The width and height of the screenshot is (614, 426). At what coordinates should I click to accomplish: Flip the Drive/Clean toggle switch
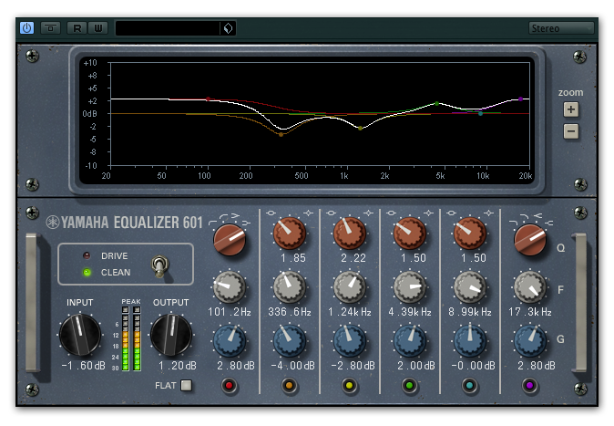pyautogui.click(x=159, y=266)
